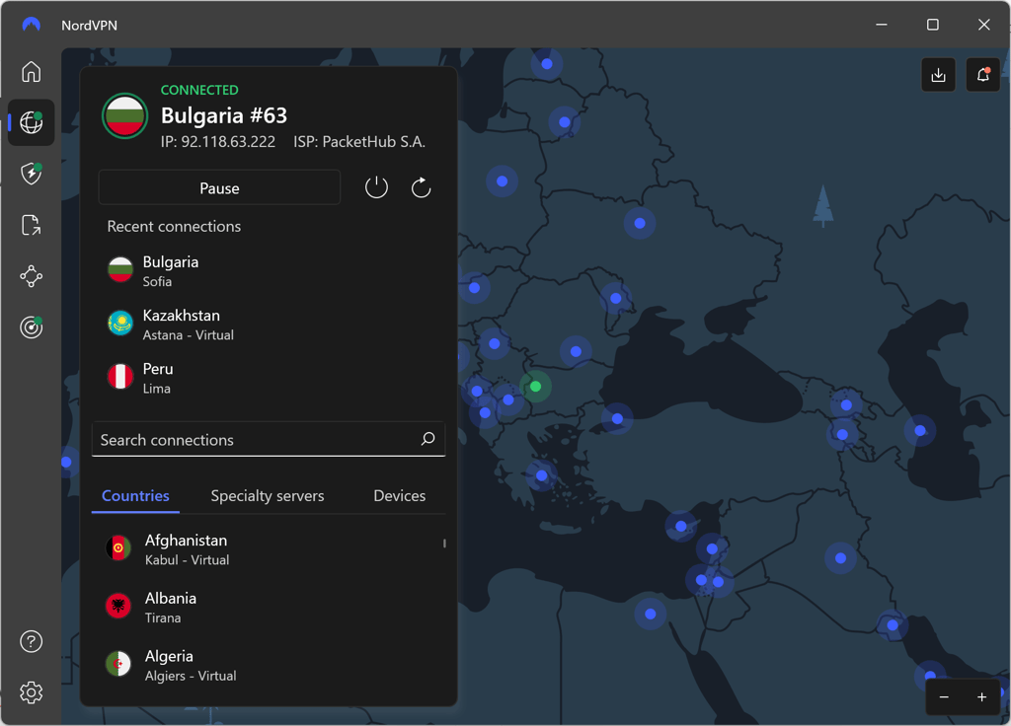
Task: Open Threat Protection shield icon
Action: coord(31,174)
